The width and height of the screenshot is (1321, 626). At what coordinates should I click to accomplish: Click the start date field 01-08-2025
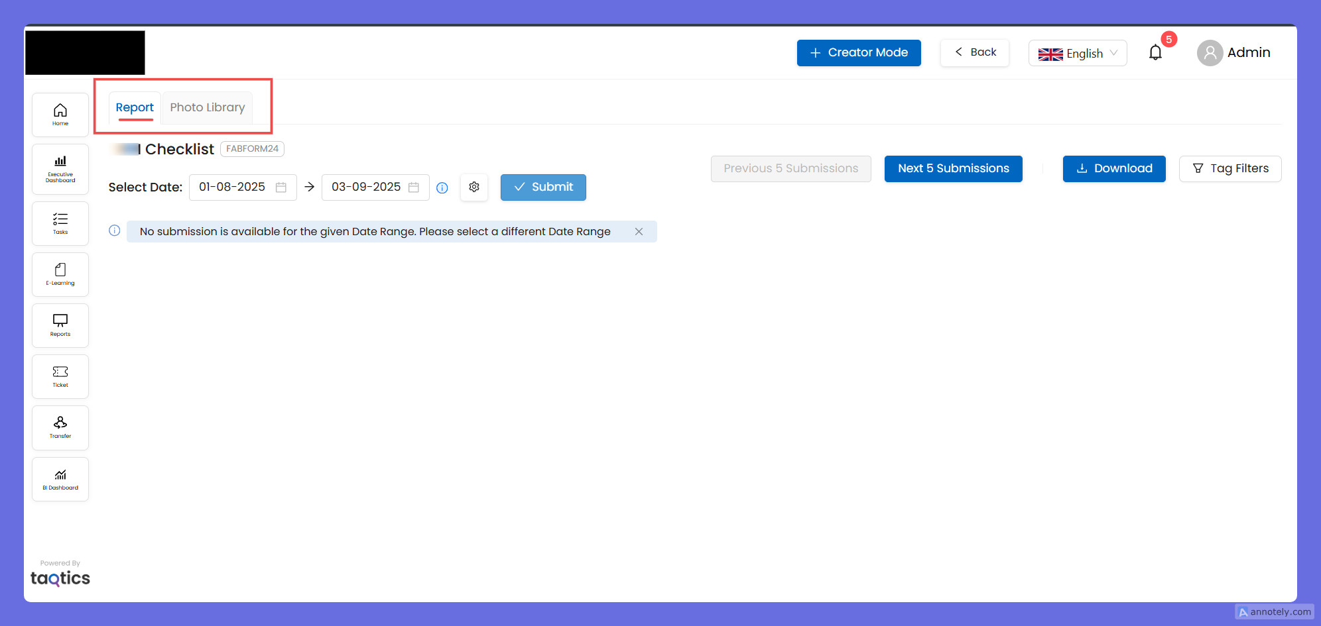pos(243,187)
